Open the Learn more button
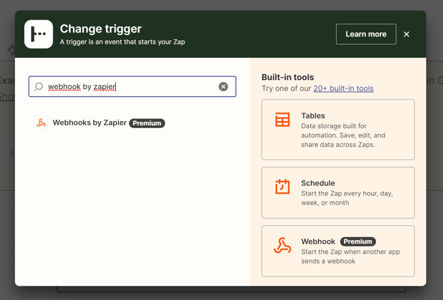Viewport: 443px width, 300px height. click(366, 34)
